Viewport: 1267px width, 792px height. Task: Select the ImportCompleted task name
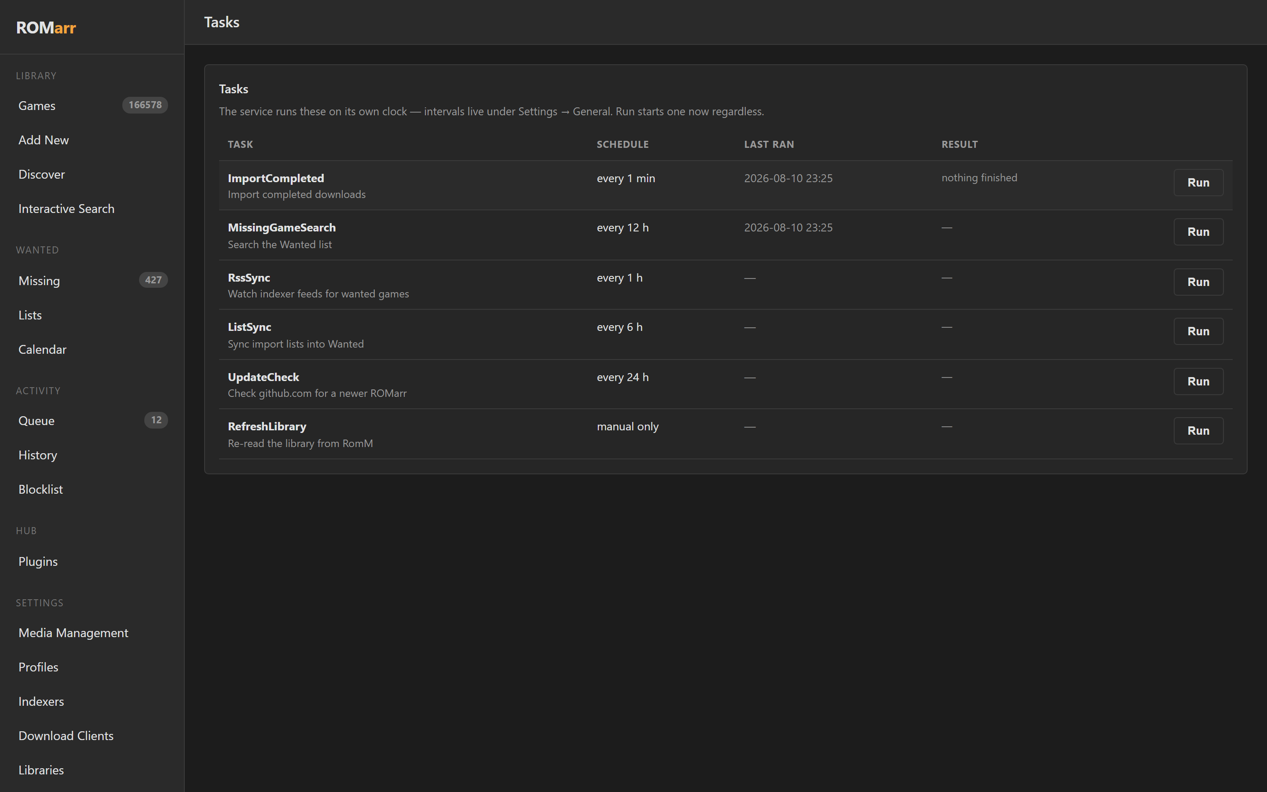(x=276, y=178)
